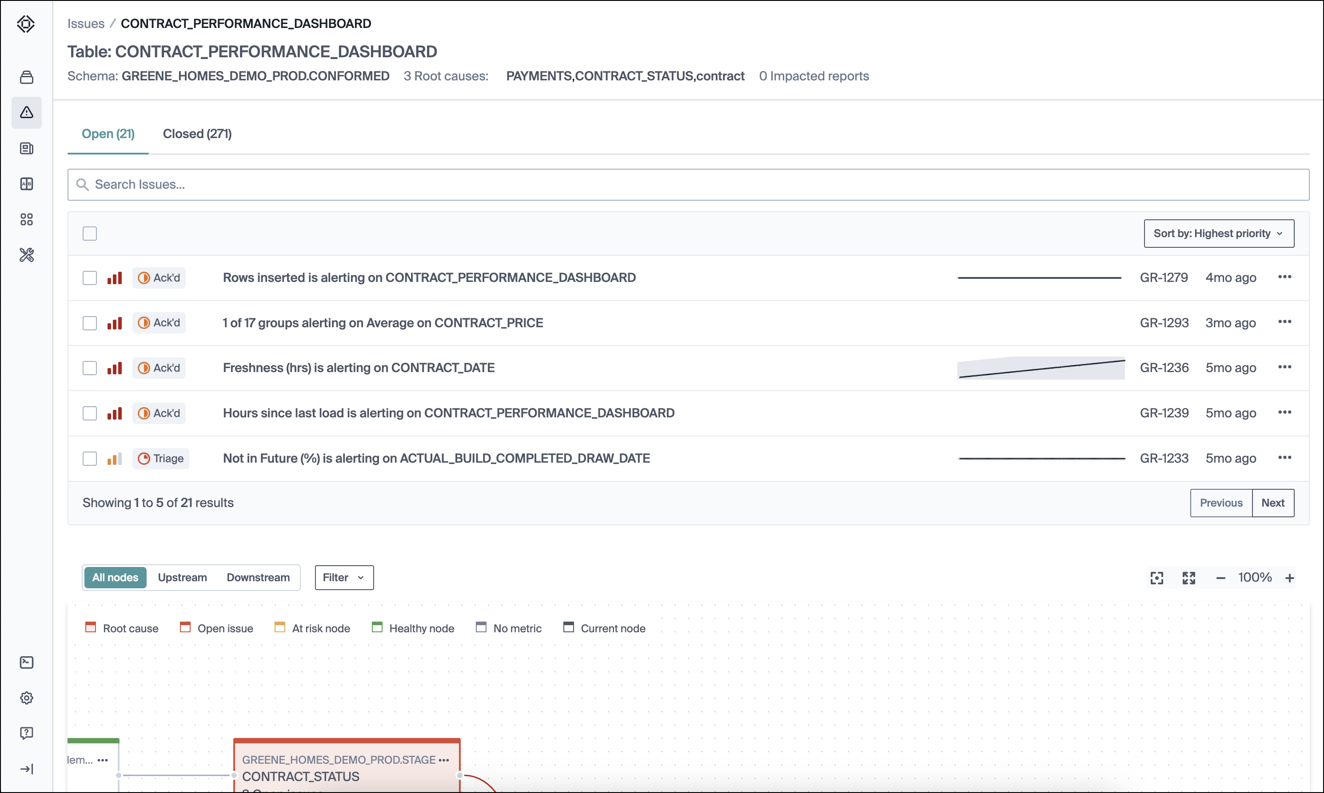Switch to the Closed (271) tab

tap(197, 134)
